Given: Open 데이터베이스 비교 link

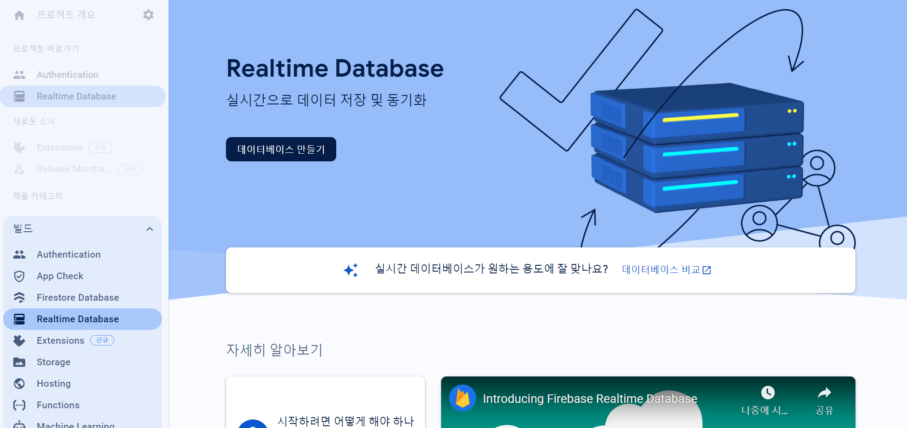Looking at the screenshot, I should pyautogui.click(x=661, y=269).
